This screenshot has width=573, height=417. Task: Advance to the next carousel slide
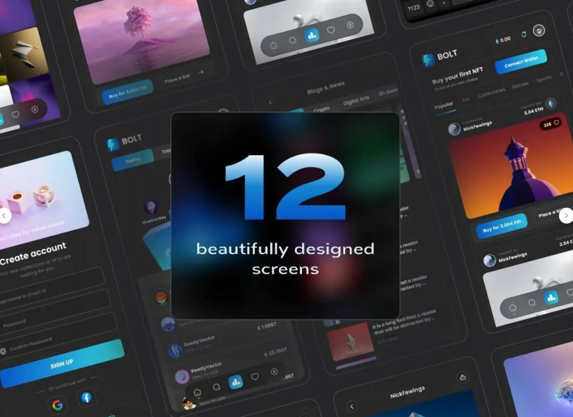566,216
